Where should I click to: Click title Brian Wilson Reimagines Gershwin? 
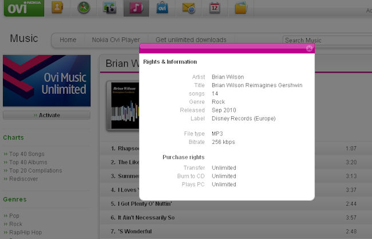[x=257, y=85]
